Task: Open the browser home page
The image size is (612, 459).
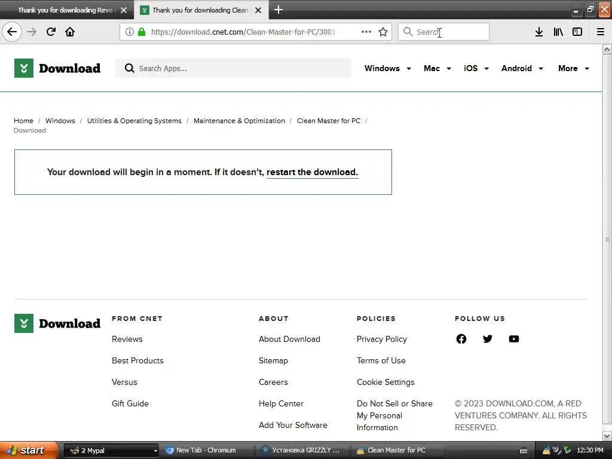Action: tap(70, 32)
